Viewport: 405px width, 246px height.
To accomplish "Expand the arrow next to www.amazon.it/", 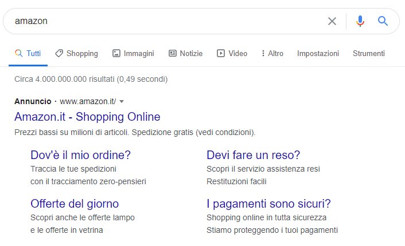I will click(122, 101).
